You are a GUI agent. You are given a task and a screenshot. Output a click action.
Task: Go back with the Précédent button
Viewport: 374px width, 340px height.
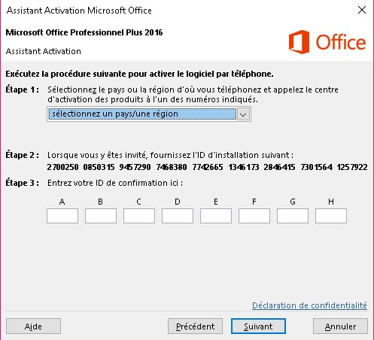(195, 326)
